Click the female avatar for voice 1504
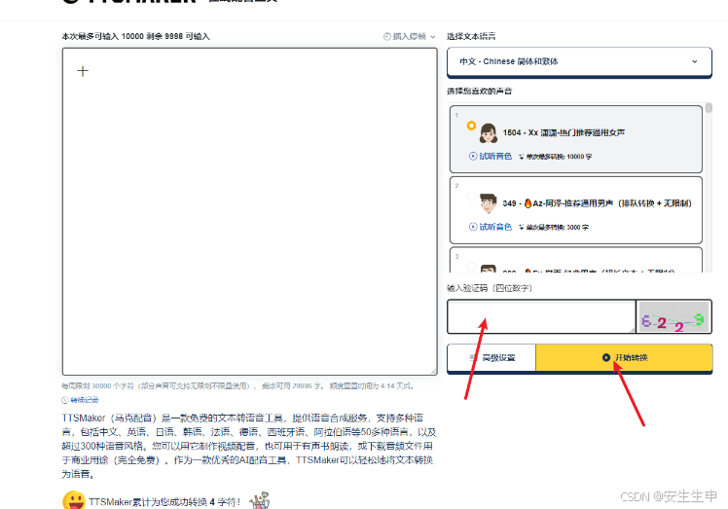The height and width of the screenshot is (509, 728). [489, 132]
